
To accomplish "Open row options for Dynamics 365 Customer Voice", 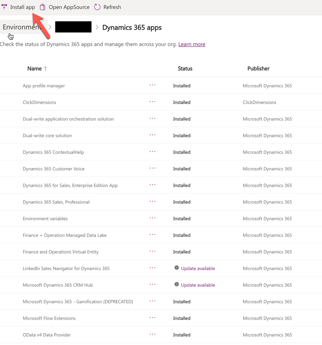I will [x=152, y=168].
